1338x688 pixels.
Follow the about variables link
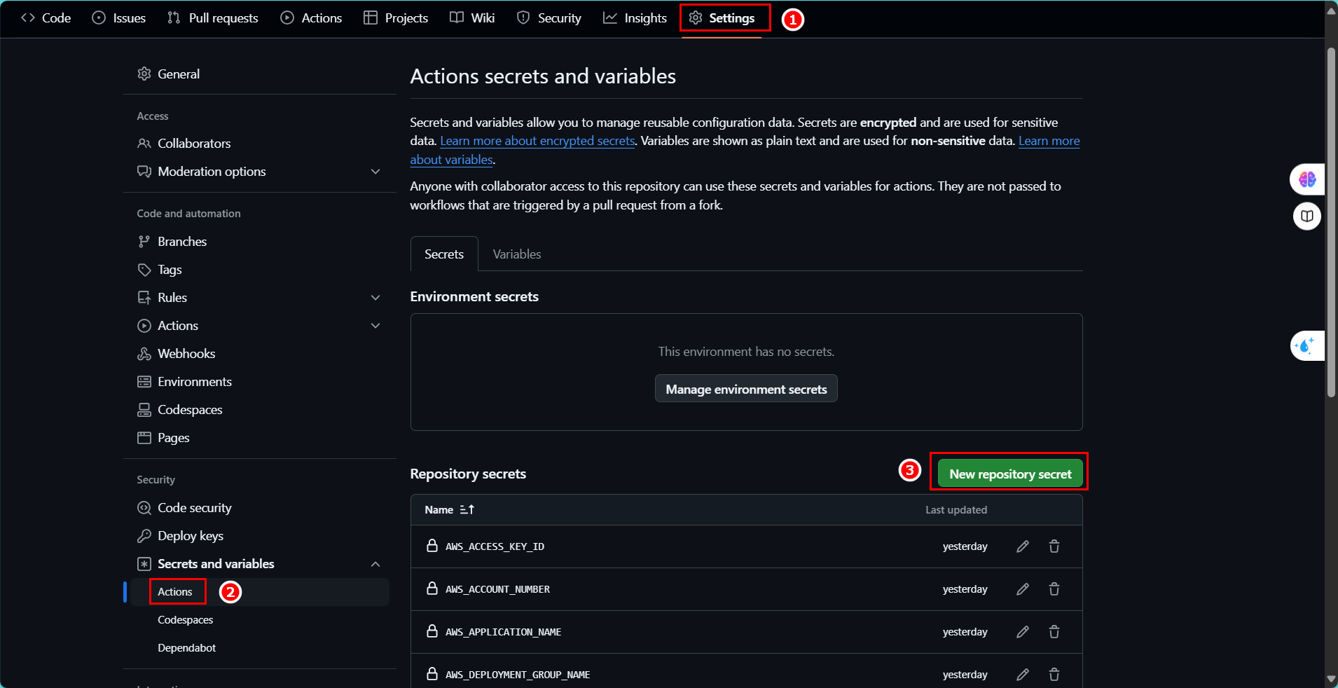451,160
